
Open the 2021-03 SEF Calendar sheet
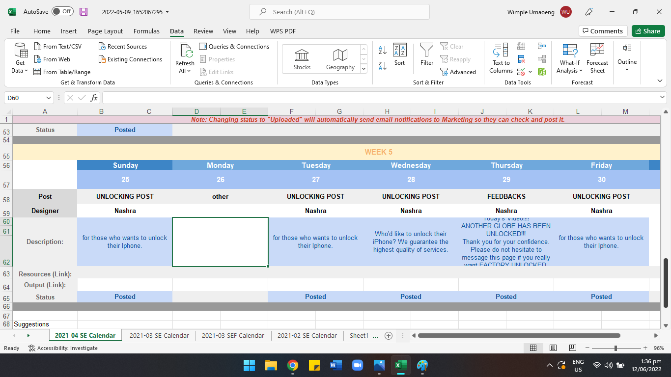coord(233,336)
